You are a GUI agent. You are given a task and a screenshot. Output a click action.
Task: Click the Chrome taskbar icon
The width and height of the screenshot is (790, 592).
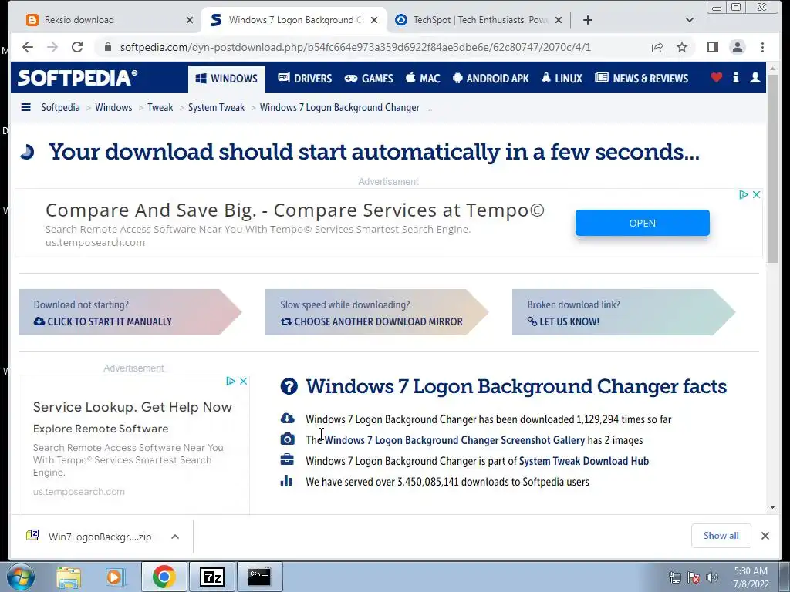tap(164, 577)
